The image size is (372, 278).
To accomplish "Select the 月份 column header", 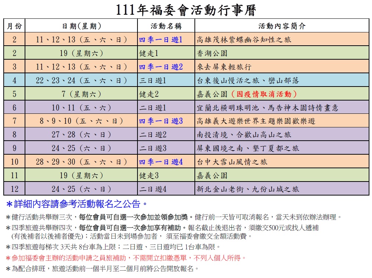I will tap(14, 26).
